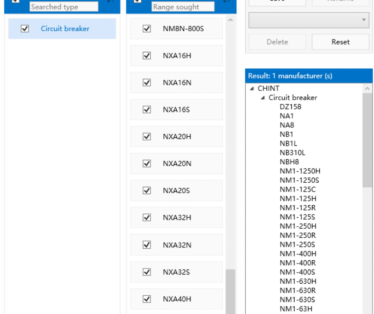Collapse the CHINT manufacturer node
This screenshot has width=374, height=314.
pyautogui.click(x=252, y=89)
